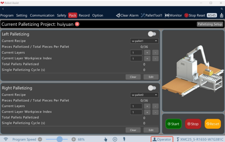
Task: Click the hand manual mode icon
Action: 105,139
